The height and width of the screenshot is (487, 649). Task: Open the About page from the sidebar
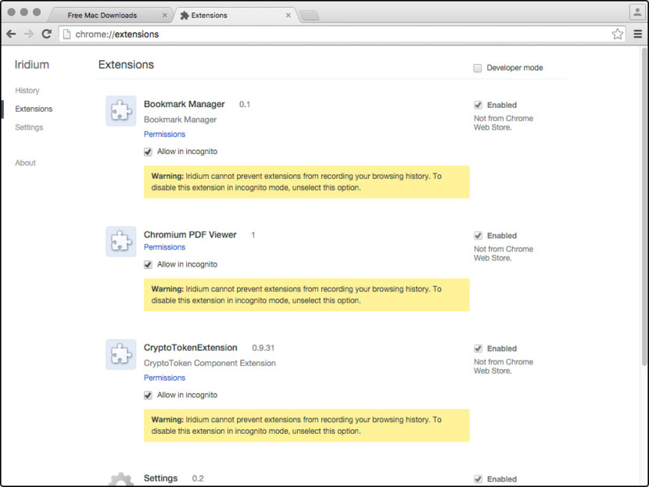click(25, 163)
